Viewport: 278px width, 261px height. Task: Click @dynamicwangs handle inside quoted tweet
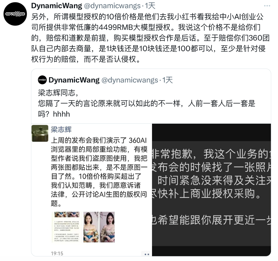pyautogui.click(x=130, y=80)
